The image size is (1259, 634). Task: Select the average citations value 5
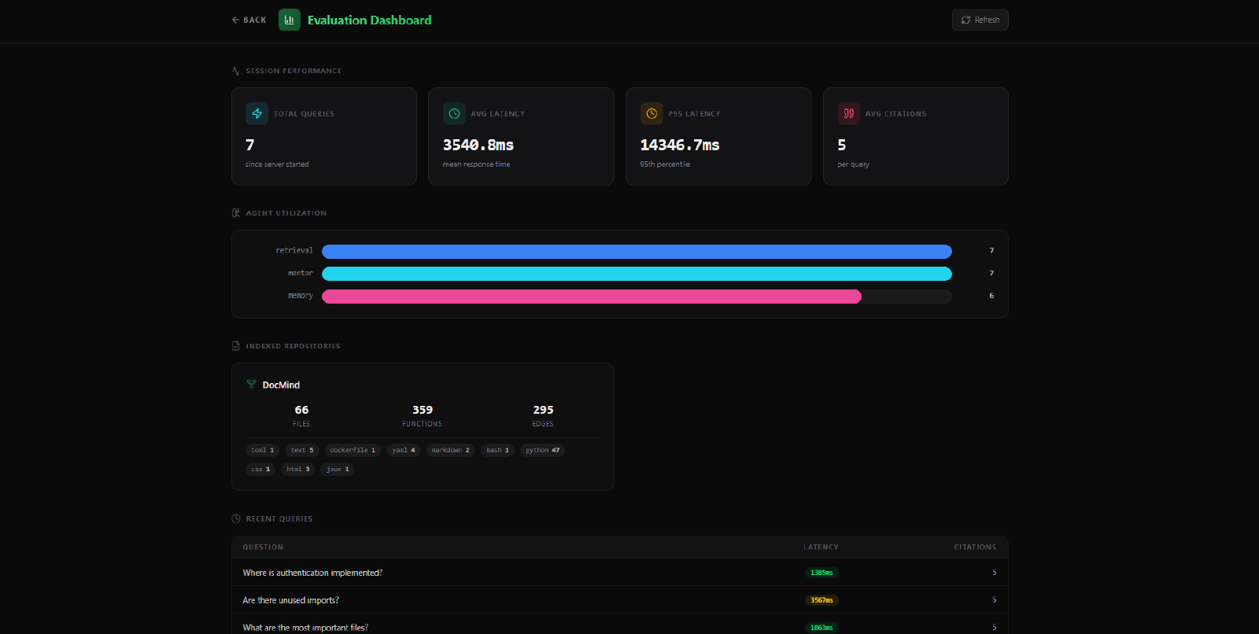[x=842, y=145]
